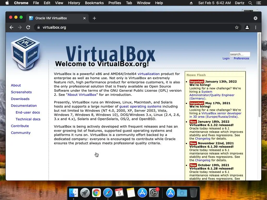267x200 pixels.
Task: Close the Oracle VM VirtualBox tab
Action: [84, 18]
